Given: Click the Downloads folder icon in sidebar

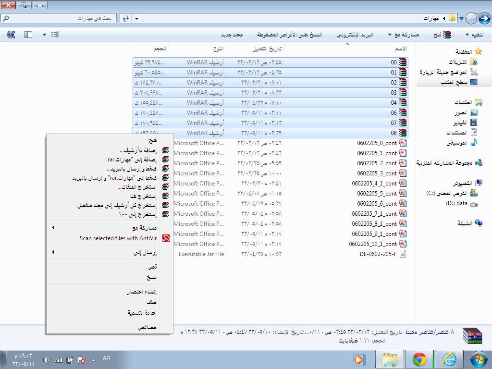Looking at the screenshot, I should (x=474, y=62).
